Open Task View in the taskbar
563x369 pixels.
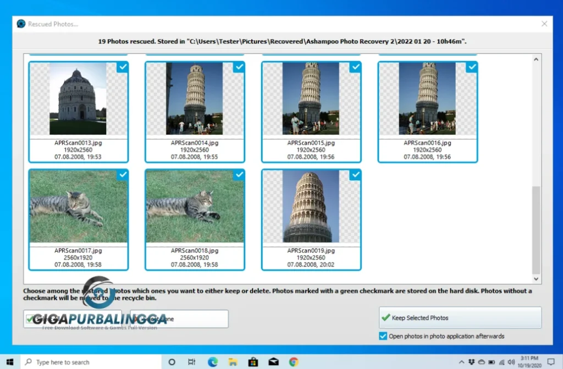click(192, 362)
